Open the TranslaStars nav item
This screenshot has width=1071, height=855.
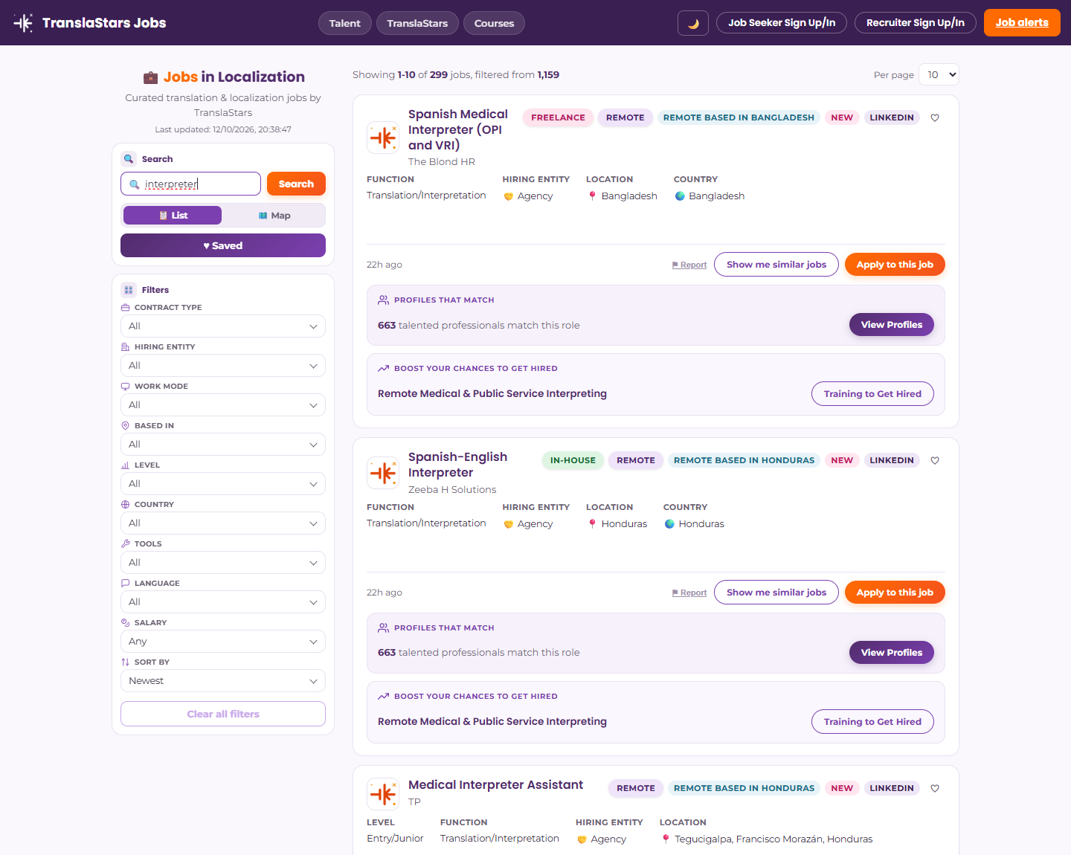pyautogui.click(x=417, y=23)
